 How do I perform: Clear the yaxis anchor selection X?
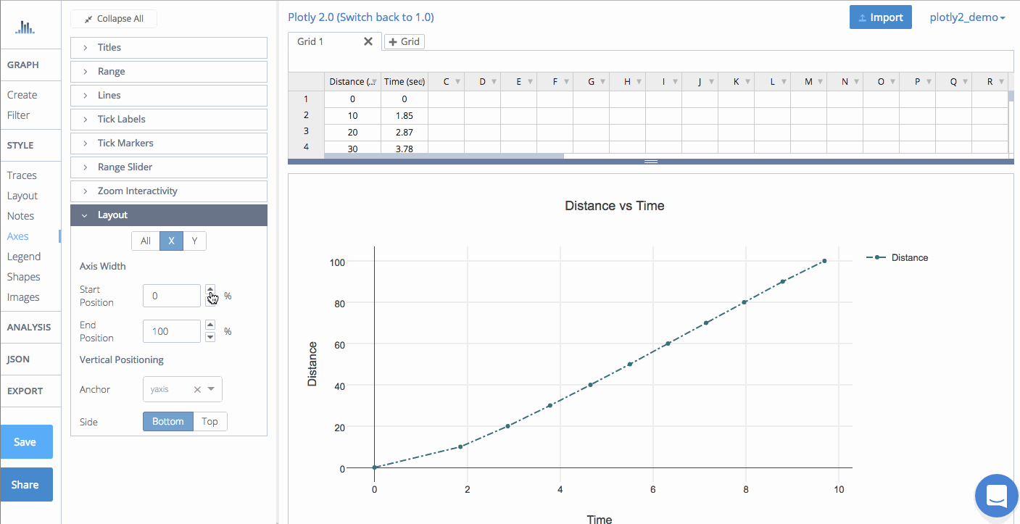197,389
